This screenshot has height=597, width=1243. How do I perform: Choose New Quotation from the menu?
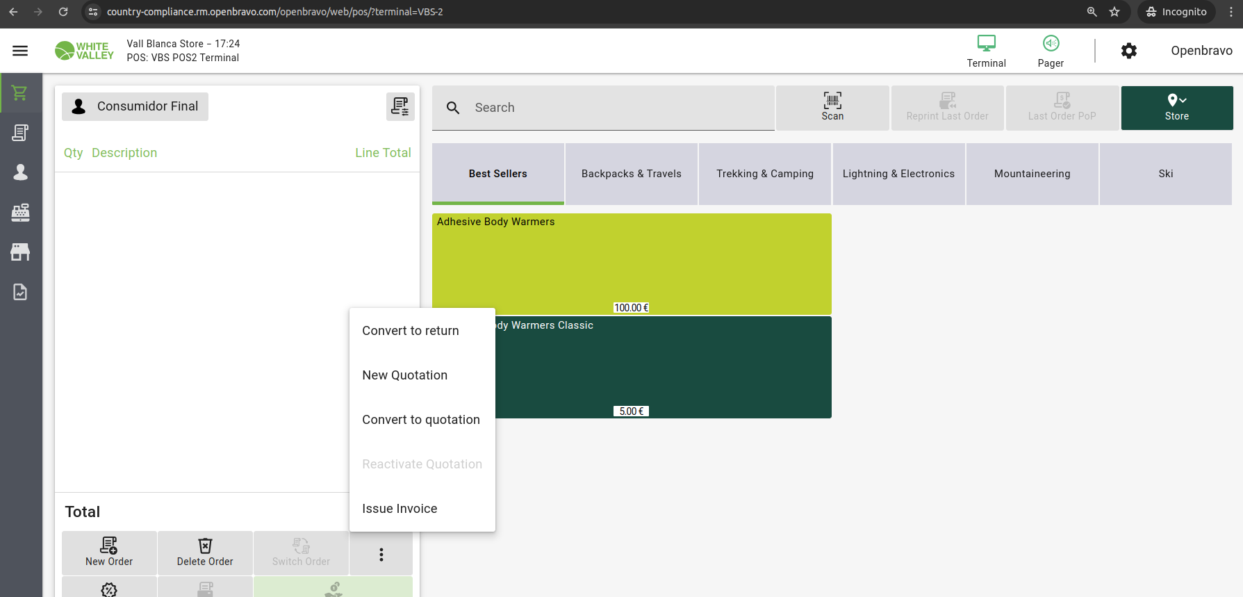(405, 375)
